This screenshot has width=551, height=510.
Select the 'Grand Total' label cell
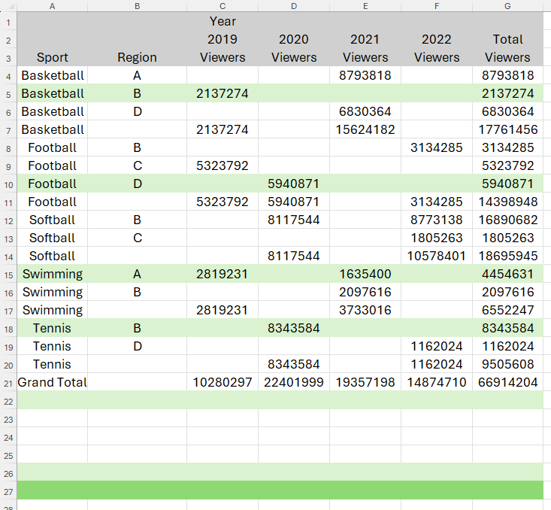52,382
